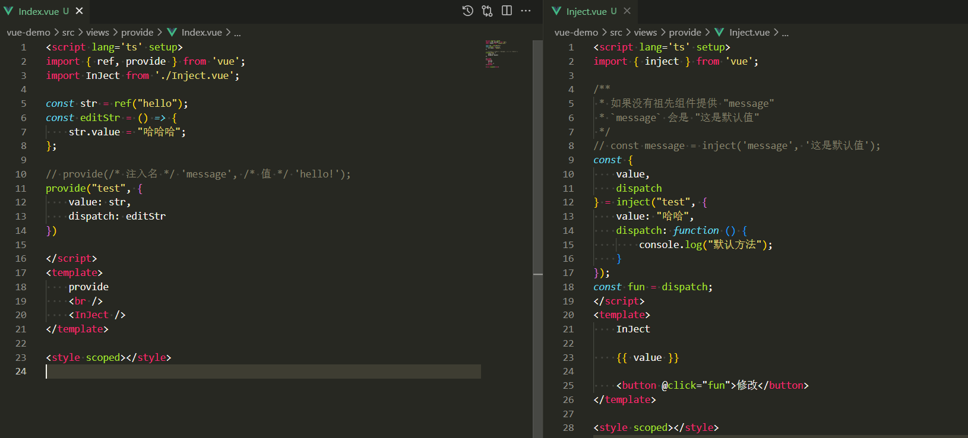Screen dimensions: 968x438
Task: Click 'provide' in the vue import line
Action: click(x=145, y=62)
